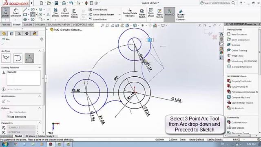Collapse the Add Relations section

[x=40, y=96]
